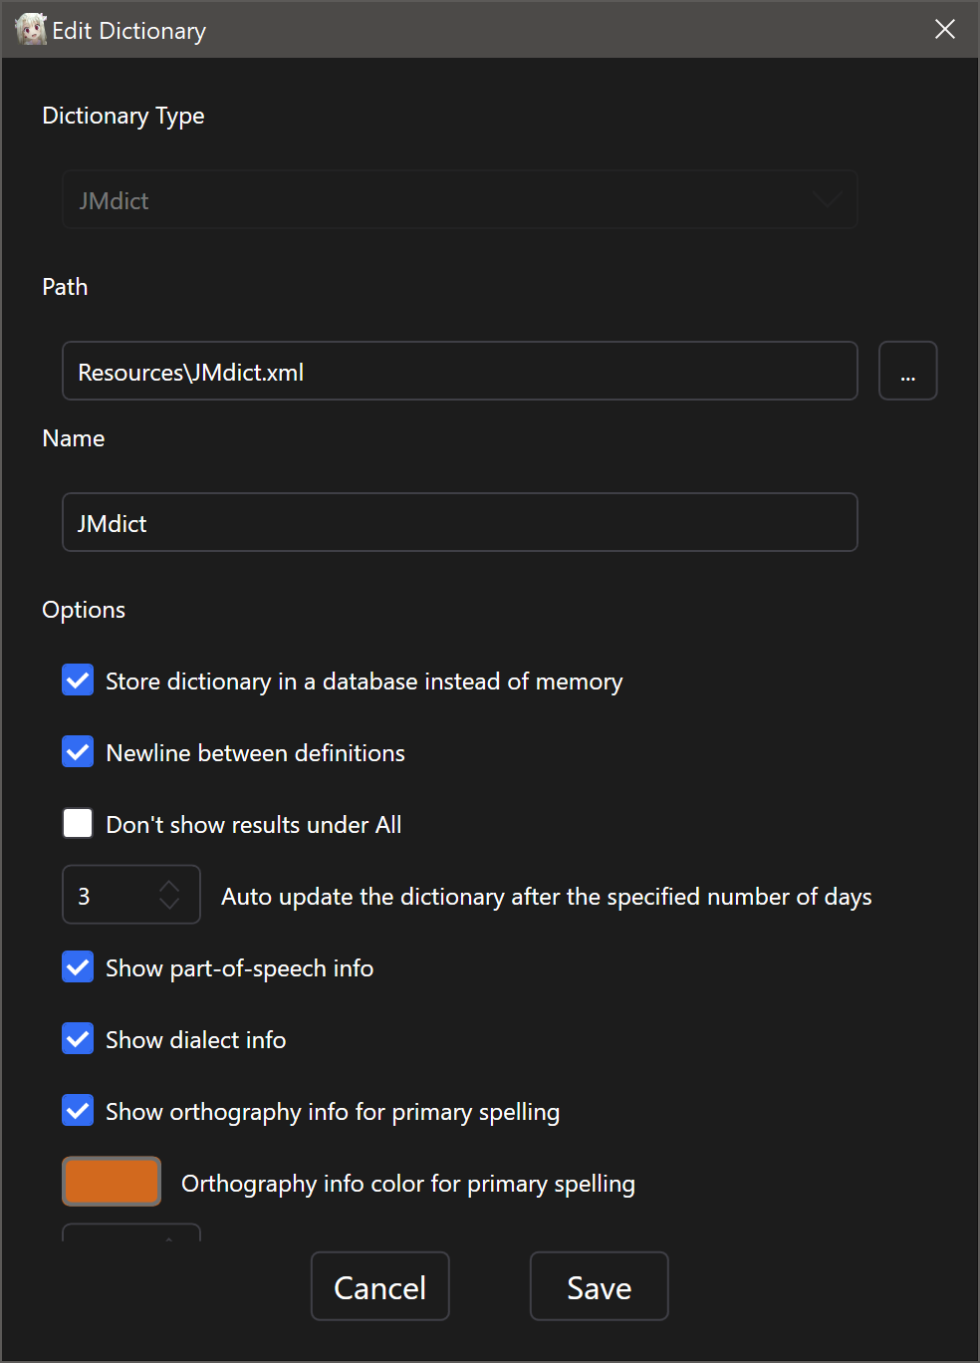Open the Dictionary Type dropdown

(459, 200)
